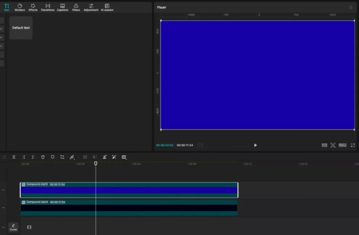Image resolution: width=359 pixels, height=235 pixels.
Task: Click the magic wand enhance icon
Action: (x=114, y=157)
